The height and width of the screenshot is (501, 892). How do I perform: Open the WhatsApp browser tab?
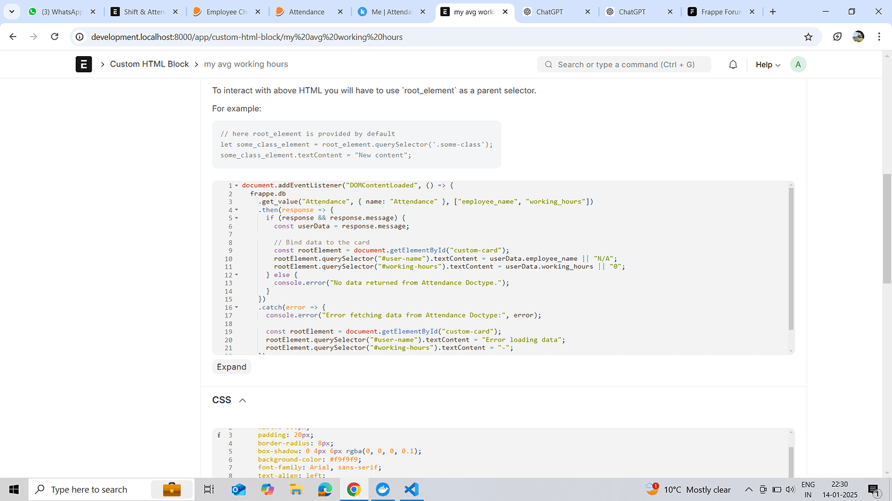(x=62, y=12)
